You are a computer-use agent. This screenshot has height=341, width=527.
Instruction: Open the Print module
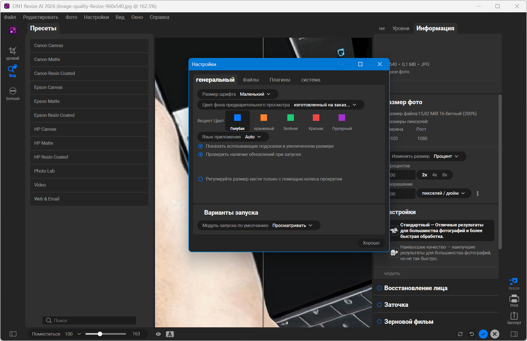(x=514, y=301)
